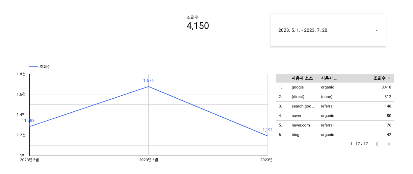Viewport: 413px width, 174px height.
Task: Click the 4,150 조회수 scorecard
Action: 198,23
